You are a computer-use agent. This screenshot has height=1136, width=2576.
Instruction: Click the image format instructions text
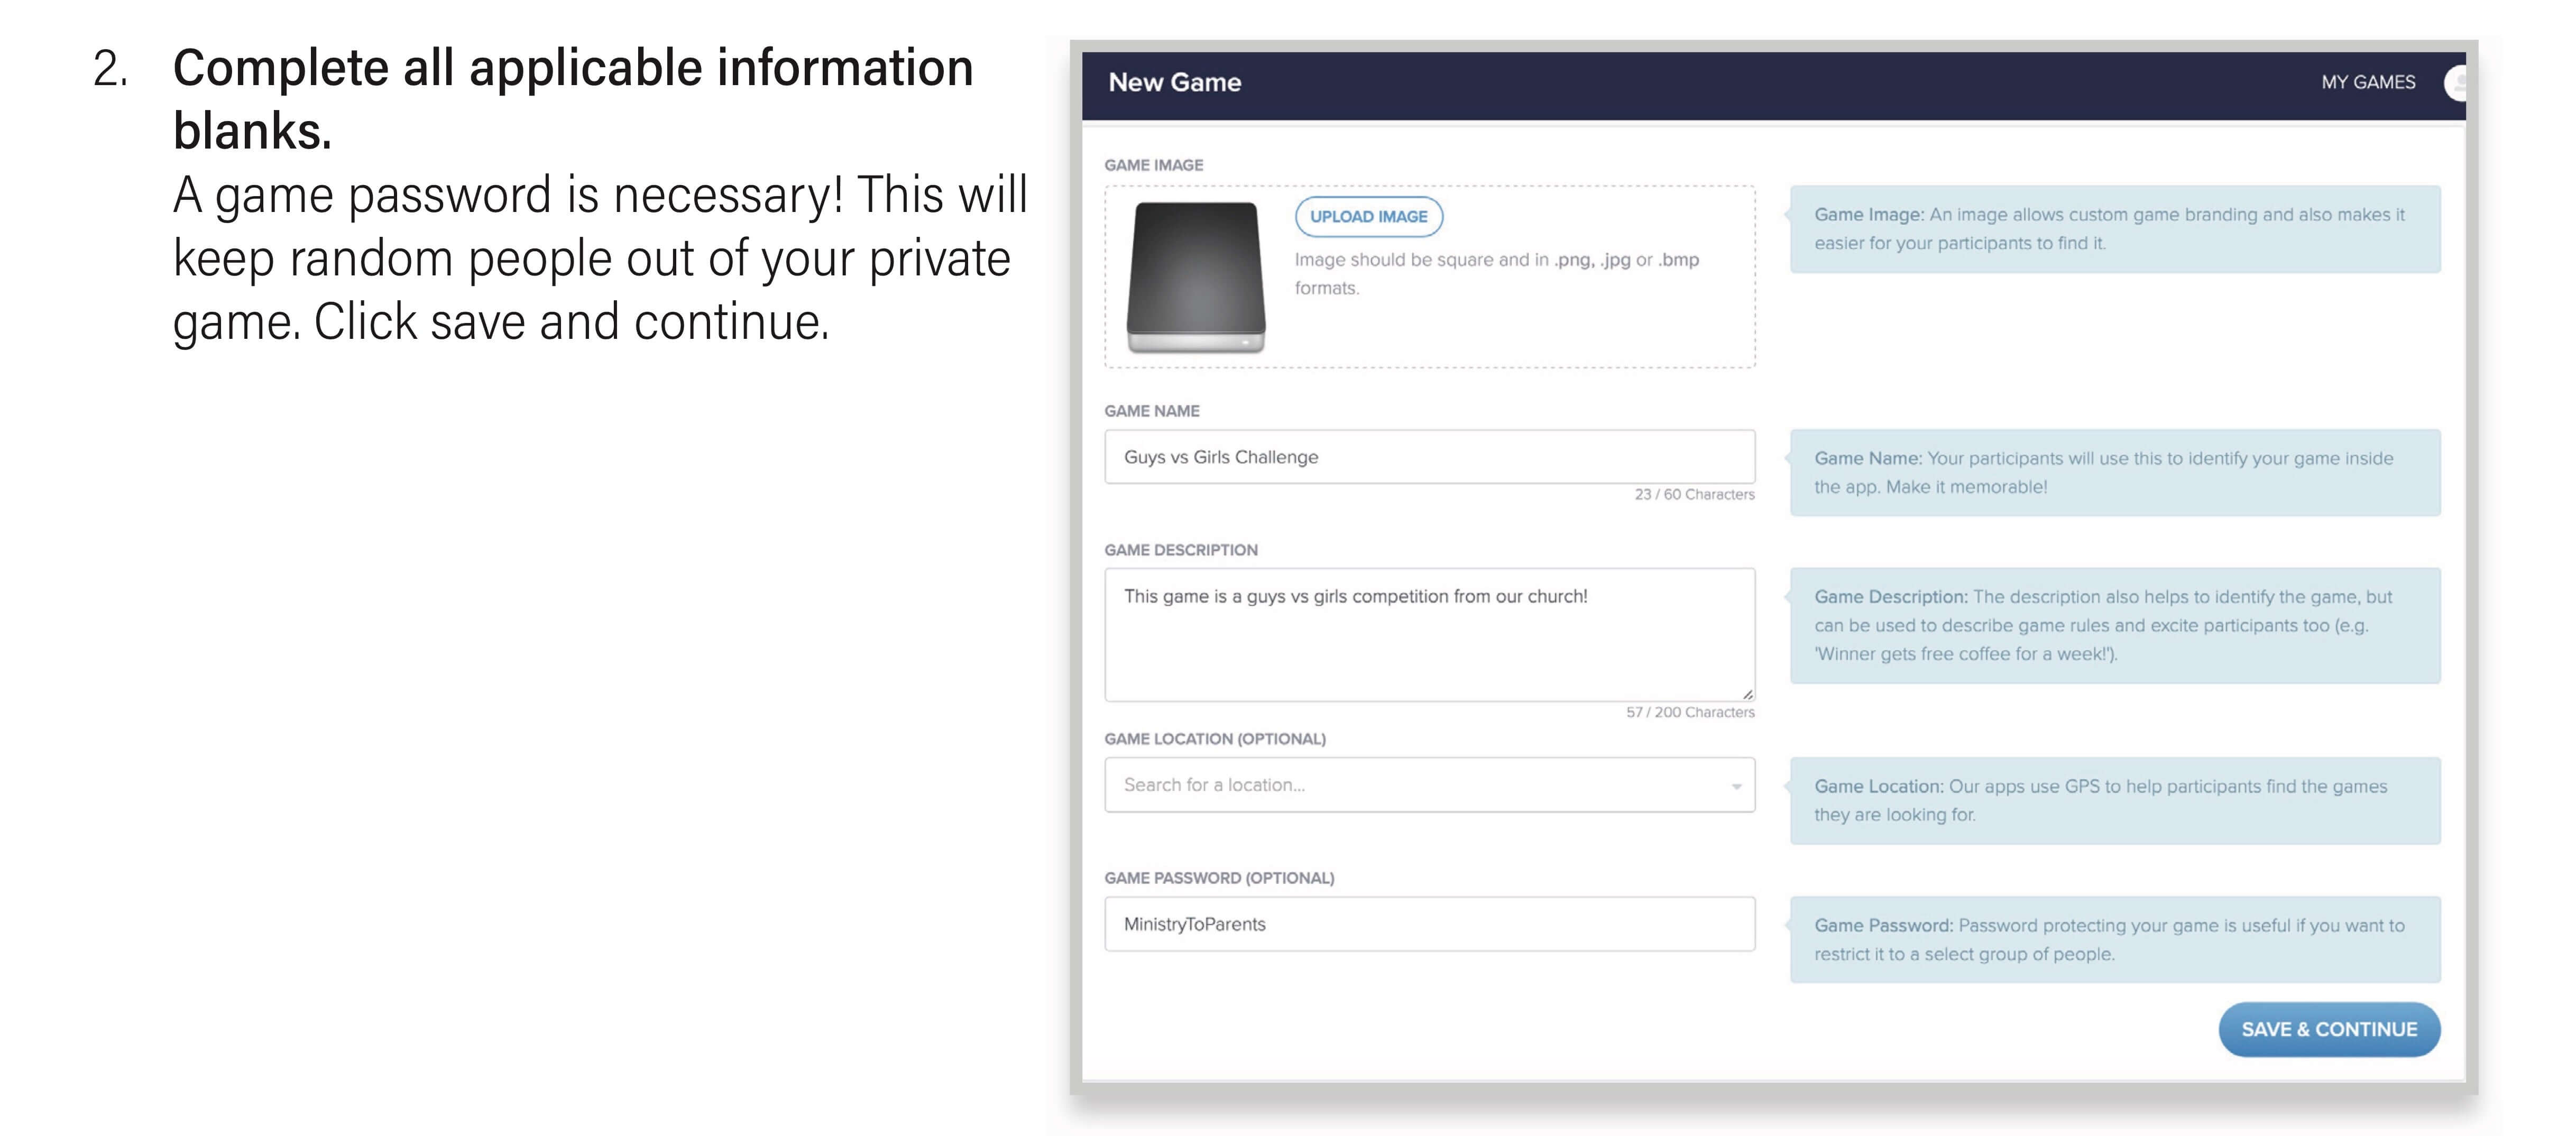[1496, 273]
